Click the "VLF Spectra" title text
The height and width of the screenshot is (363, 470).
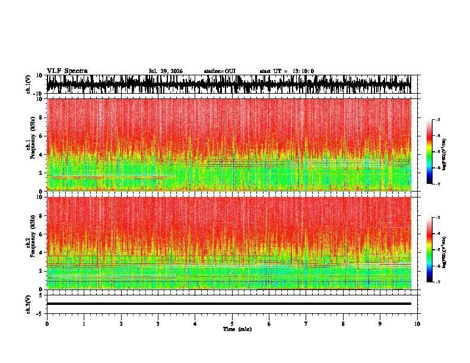[67, 71]
